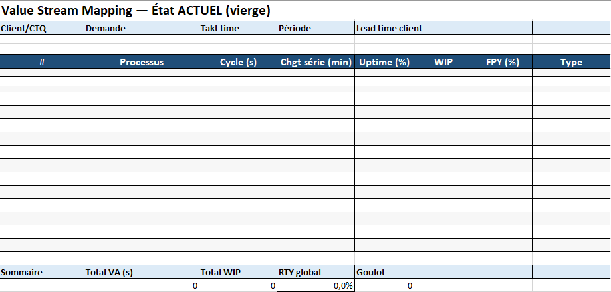Select the Cycle (s) column header
Viewport: 611px width, 292px height.
pos(237,62)
